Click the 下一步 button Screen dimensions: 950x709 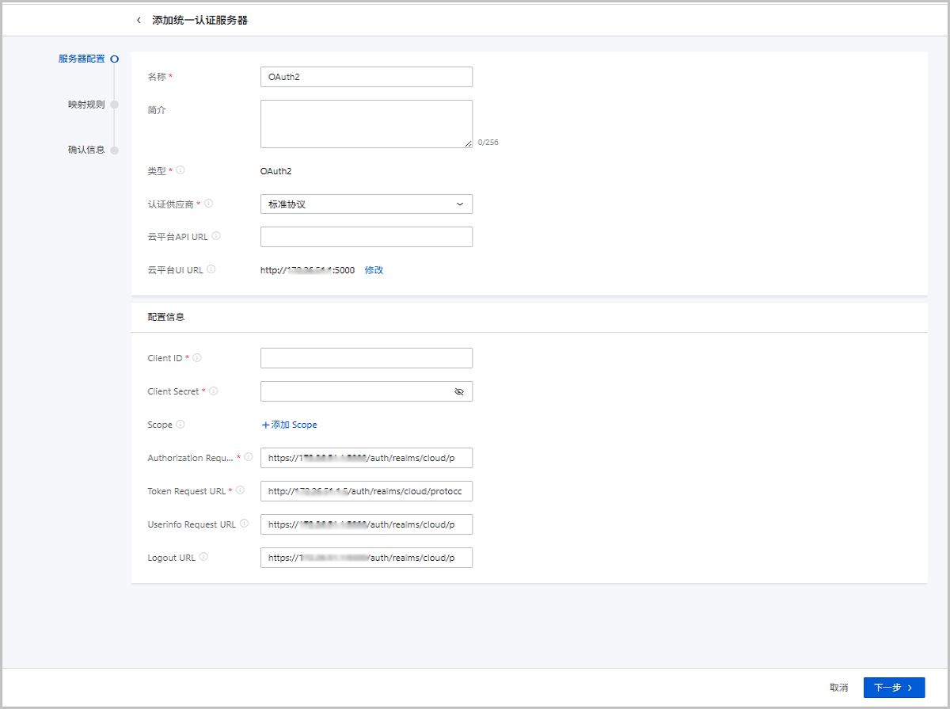coord(894,688)
